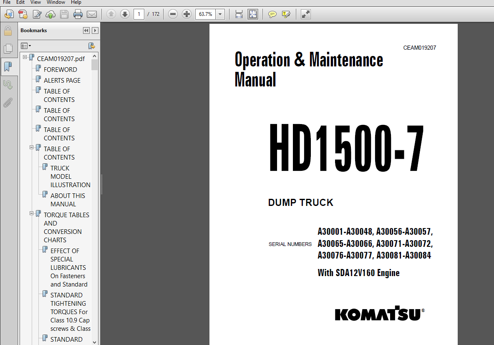Click the Fit Width scrolling icon
This screenshot has height=345, width=494.
(239, 14)
